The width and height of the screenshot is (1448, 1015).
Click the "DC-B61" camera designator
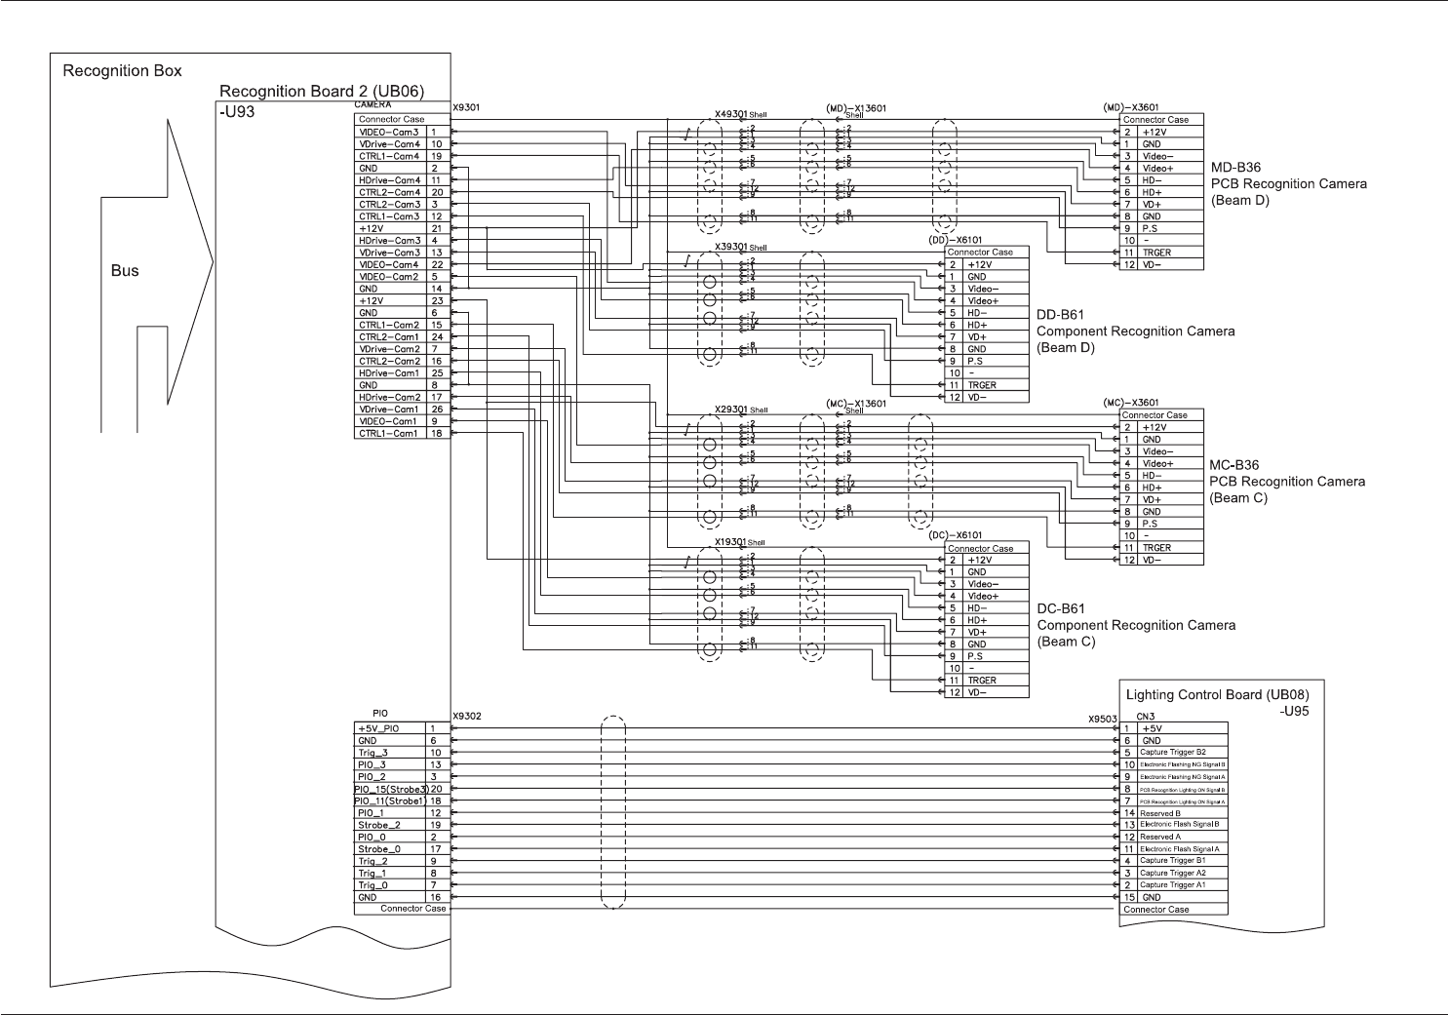(x=1061, y=609)
